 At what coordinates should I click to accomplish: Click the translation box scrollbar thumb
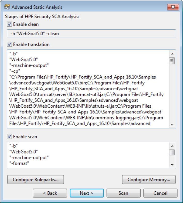click(172, 61)
